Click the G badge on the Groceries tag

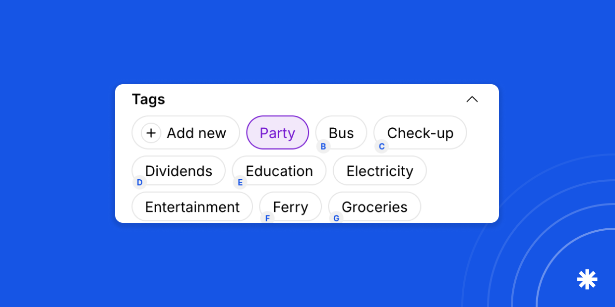point(336,218)
